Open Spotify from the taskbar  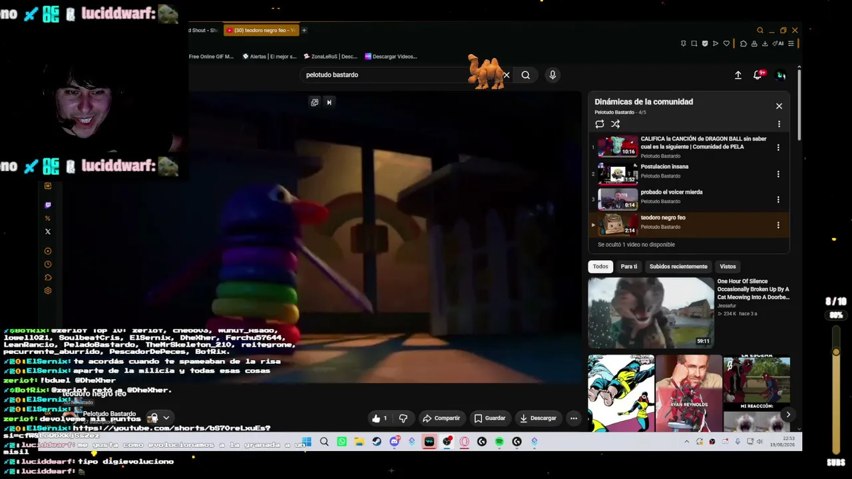coord(499,442)
